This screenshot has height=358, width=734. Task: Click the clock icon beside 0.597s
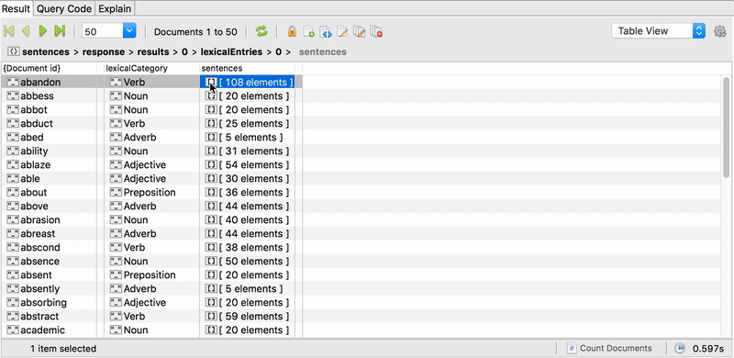[679, 348]
